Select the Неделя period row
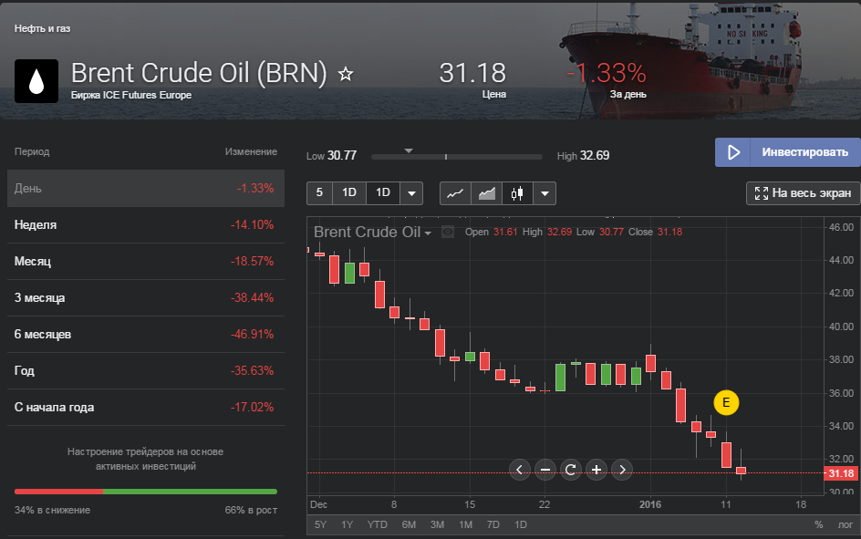Screen dimensions: 861x539 (x=146, y=225)
